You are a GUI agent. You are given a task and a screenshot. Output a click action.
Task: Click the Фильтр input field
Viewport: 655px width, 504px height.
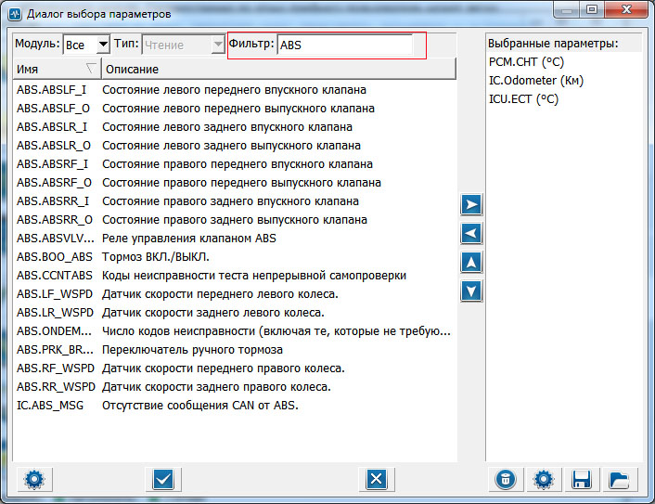pos(345,45)
